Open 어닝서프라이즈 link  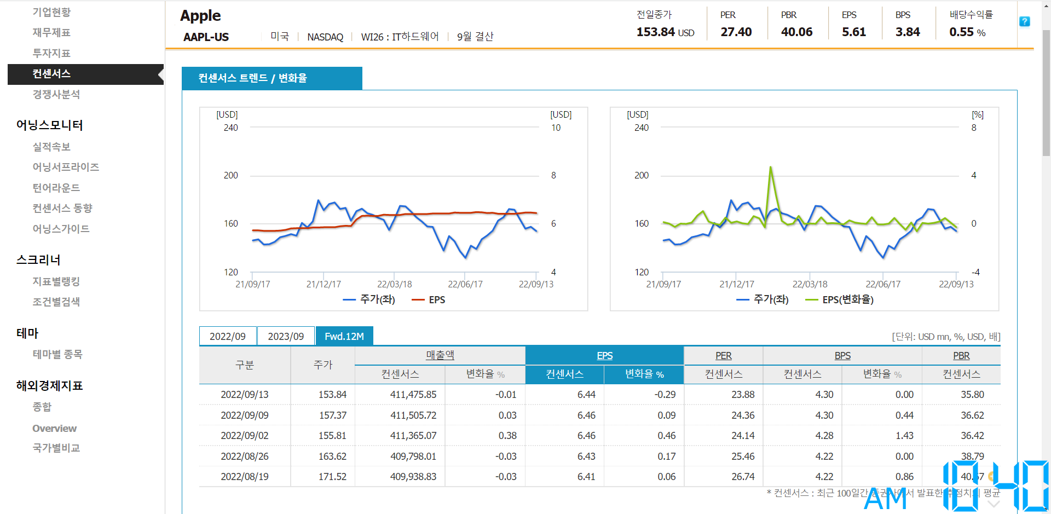tap(66, 167)
